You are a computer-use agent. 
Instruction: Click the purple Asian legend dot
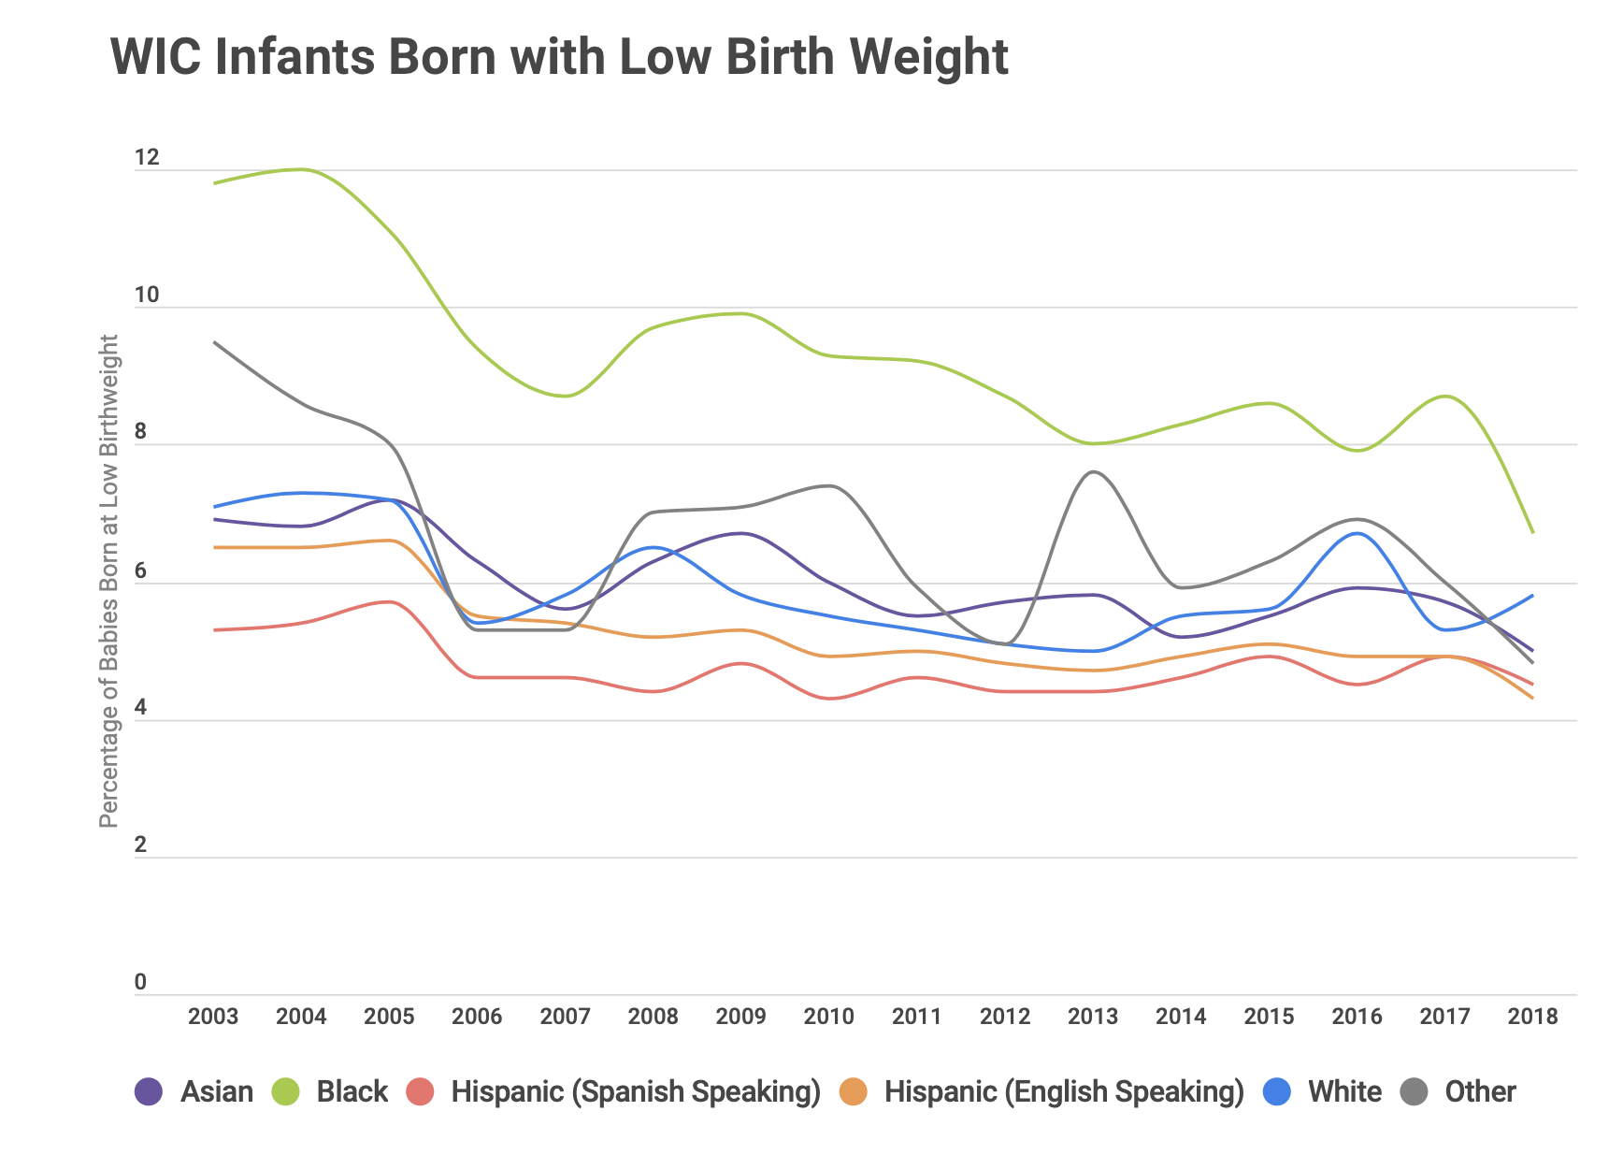[x=150, y=1091]
